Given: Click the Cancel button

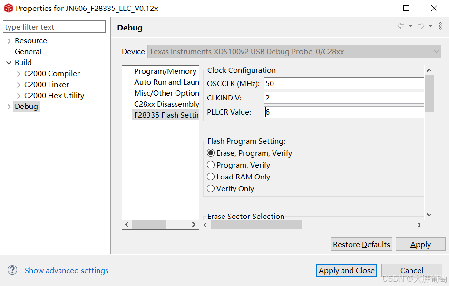Looking at the screenshot, I should click(x=412, y=270).
